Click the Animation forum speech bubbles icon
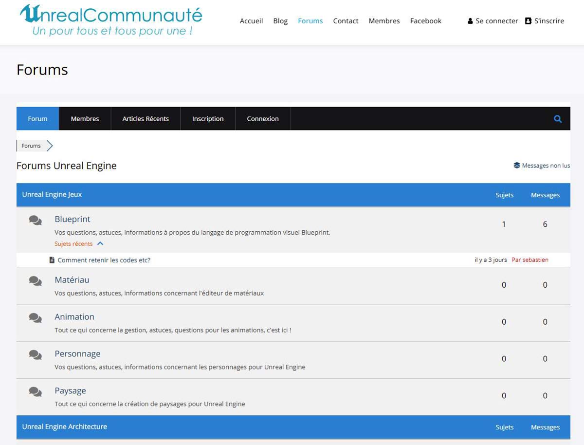This screenshot has width=584, height=445. [x=35, y=318]
